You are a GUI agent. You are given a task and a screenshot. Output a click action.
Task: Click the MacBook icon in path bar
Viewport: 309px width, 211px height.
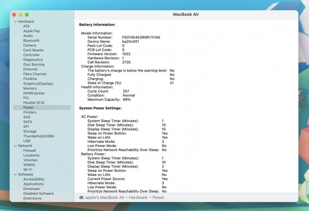pyautogui.click(x=81, y=198)
